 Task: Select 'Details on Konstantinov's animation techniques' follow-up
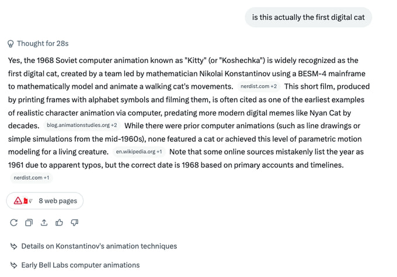point(99,246)
